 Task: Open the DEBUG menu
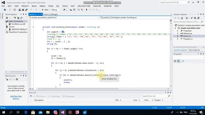pos(42,6)
